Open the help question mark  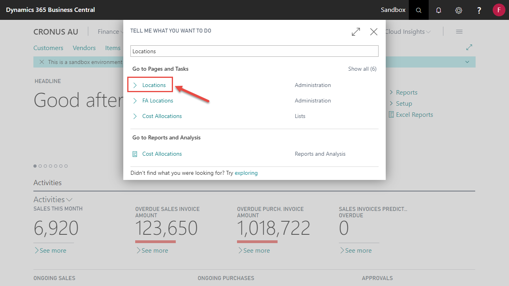479,10
